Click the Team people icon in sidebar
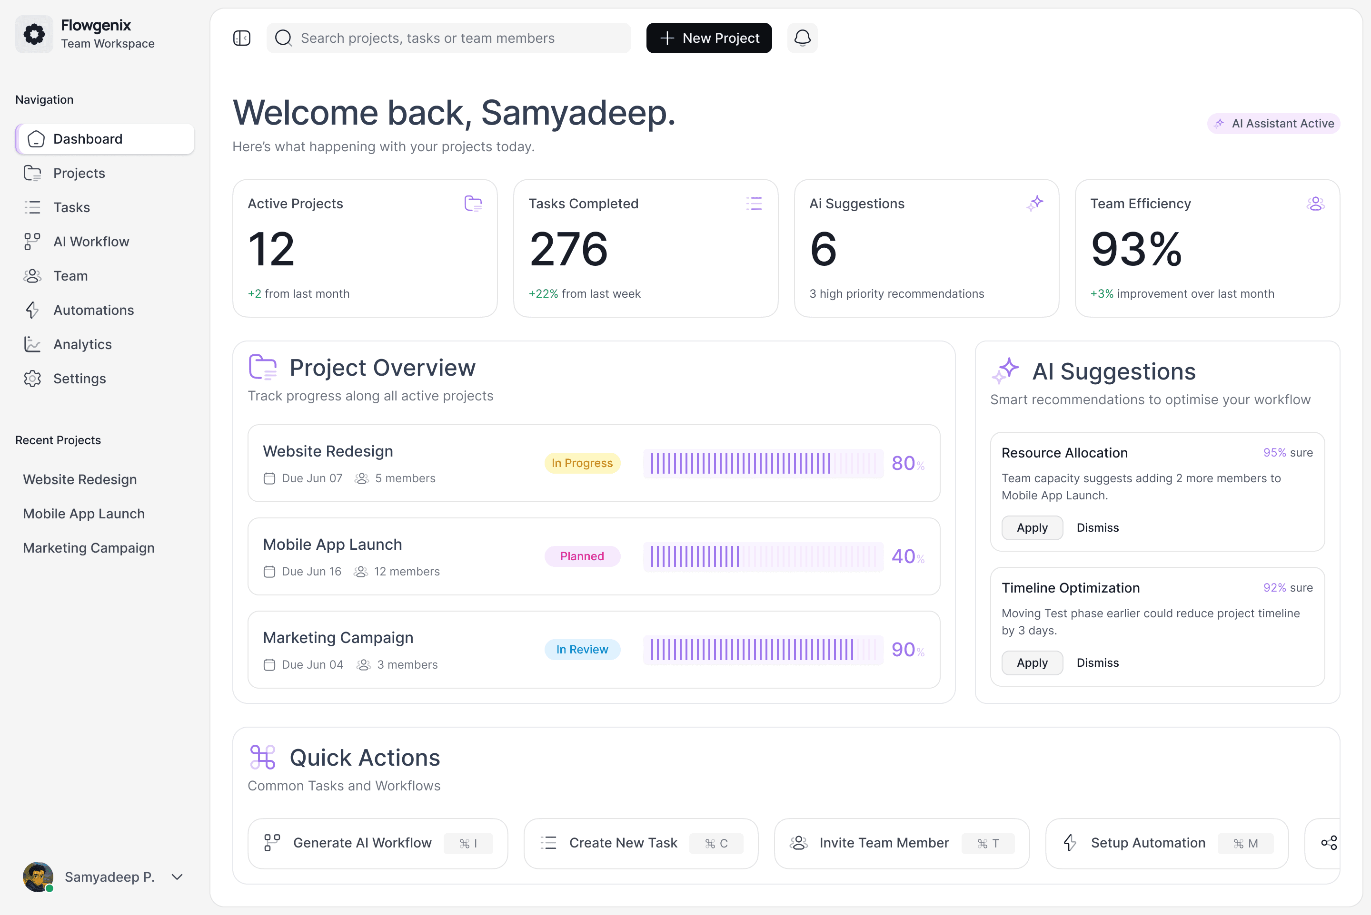This screenshot has width=1371, height=915. pos(32,276)
